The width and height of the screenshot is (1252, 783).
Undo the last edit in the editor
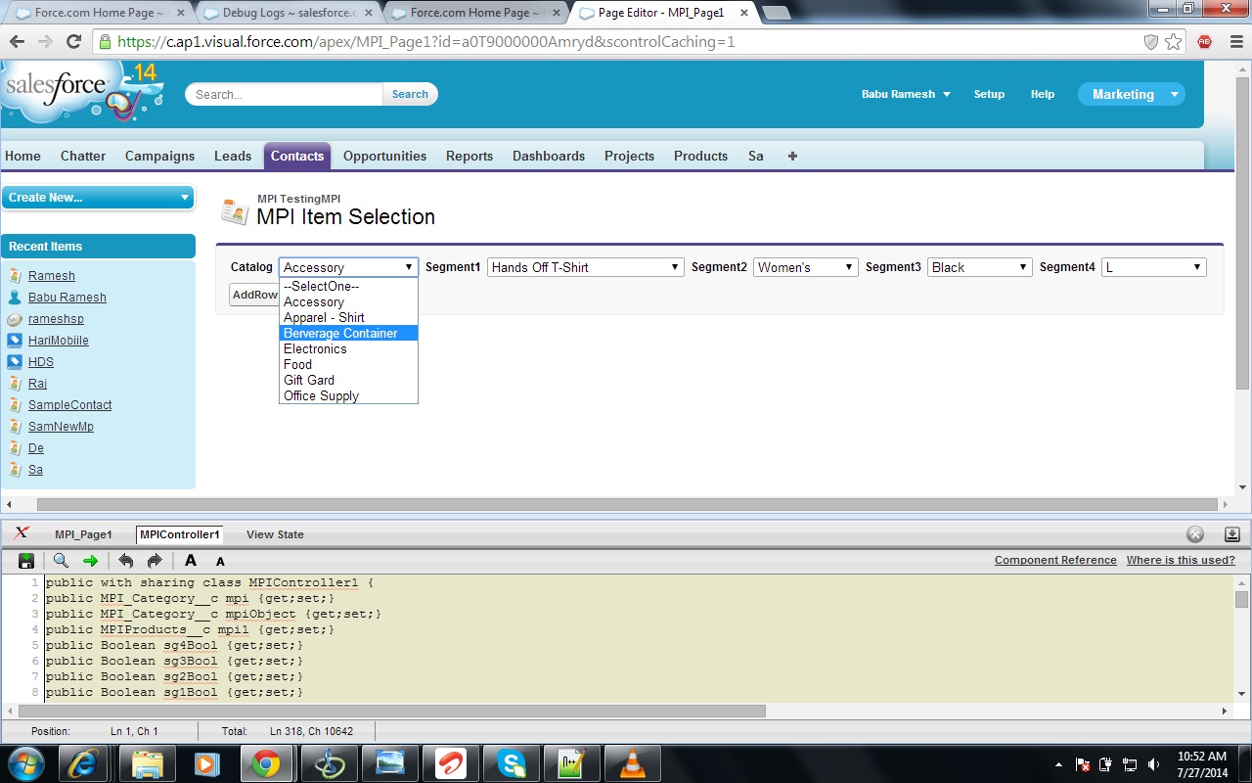point(125,561)
